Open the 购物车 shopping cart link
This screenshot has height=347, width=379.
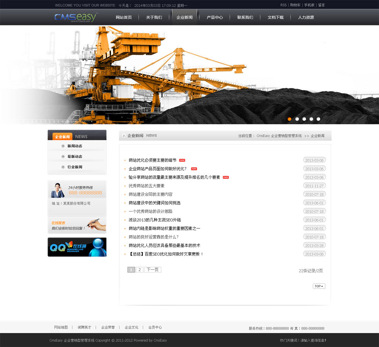click(x=295, y=5)
